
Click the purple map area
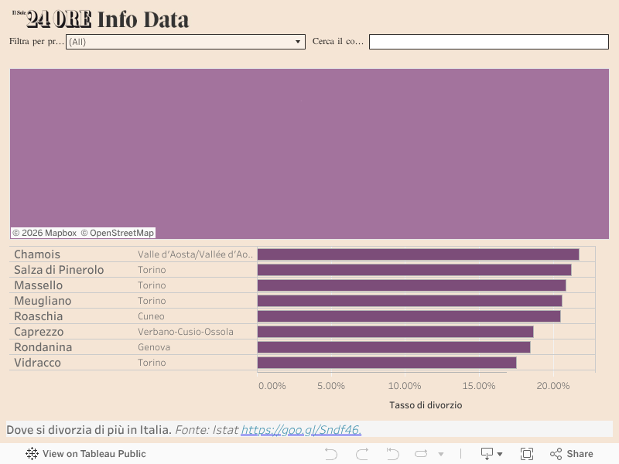click(x=309, y=147)
